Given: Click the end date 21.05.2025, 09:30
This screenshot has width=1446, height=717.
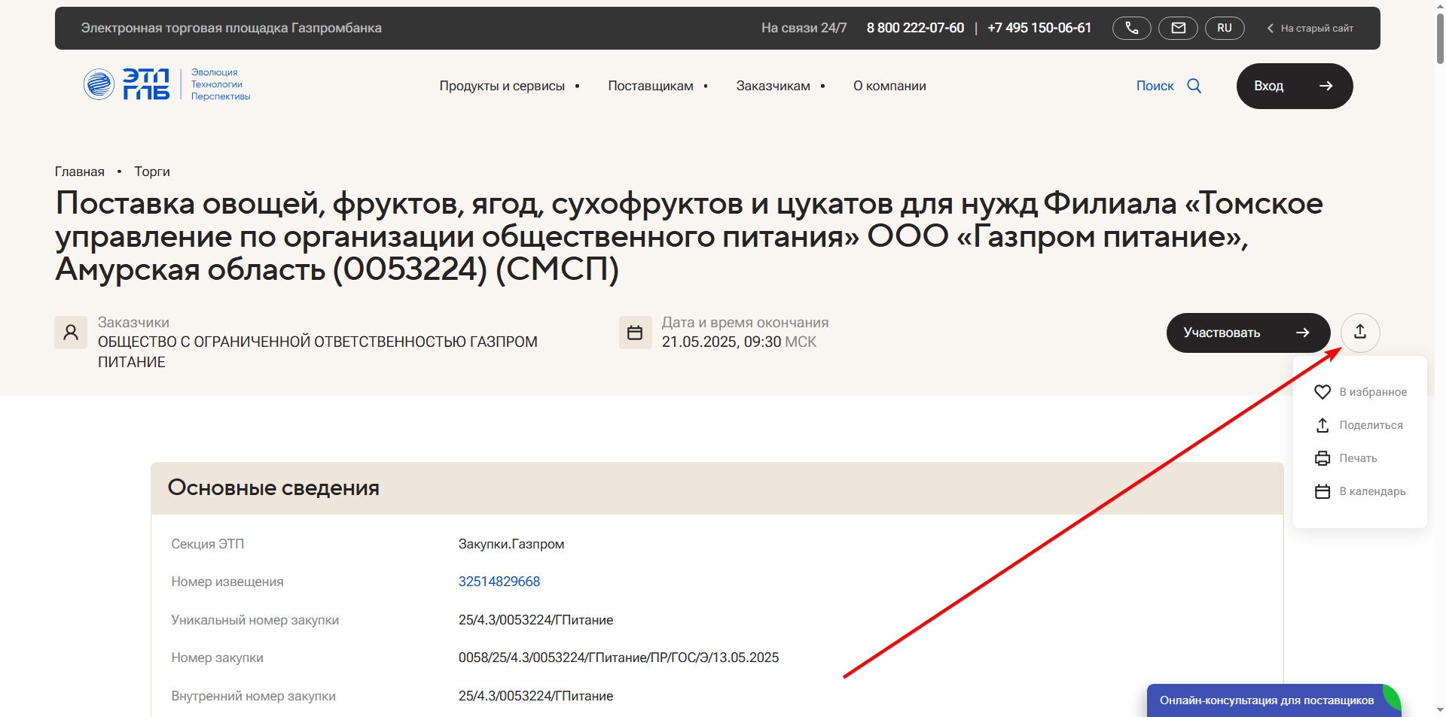Looking at the screenshot, I should pyautogui.click(x=721, y=342).
